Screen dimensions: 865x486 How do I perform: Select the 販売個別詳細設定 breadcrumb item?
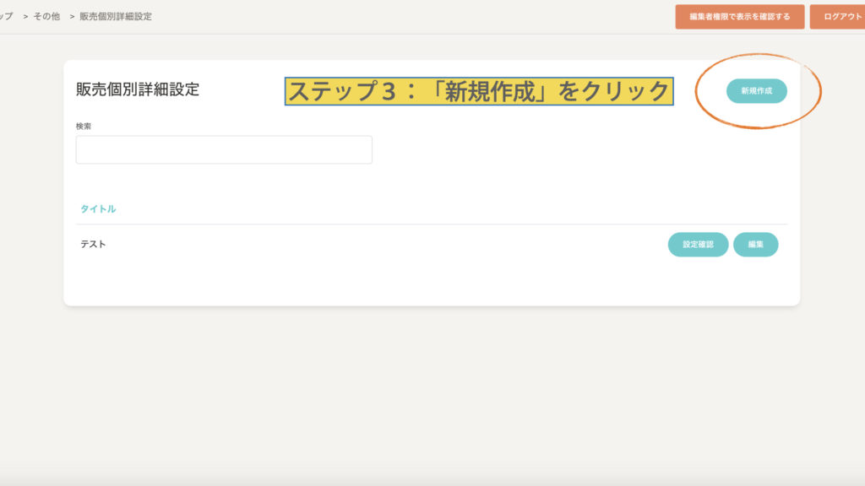pyautogui.click(x=116, y=17)
